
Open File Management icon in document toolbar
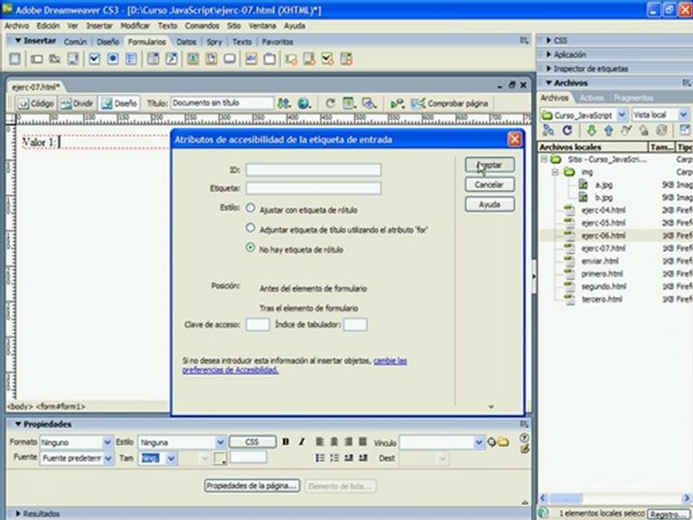[x=284, y=103]
